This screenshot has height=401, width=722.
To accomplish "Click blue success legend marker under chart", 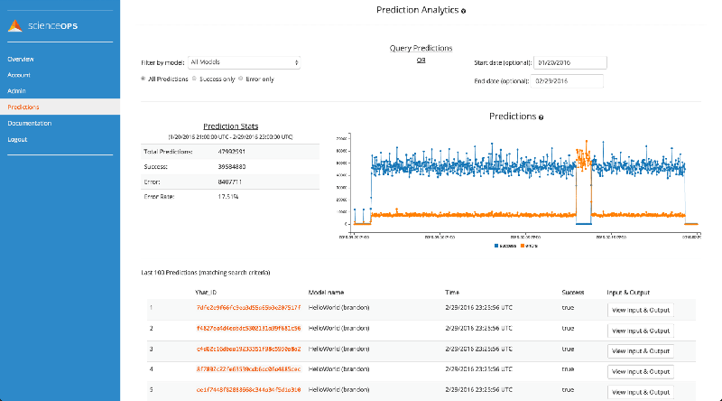I will (496, 246).
